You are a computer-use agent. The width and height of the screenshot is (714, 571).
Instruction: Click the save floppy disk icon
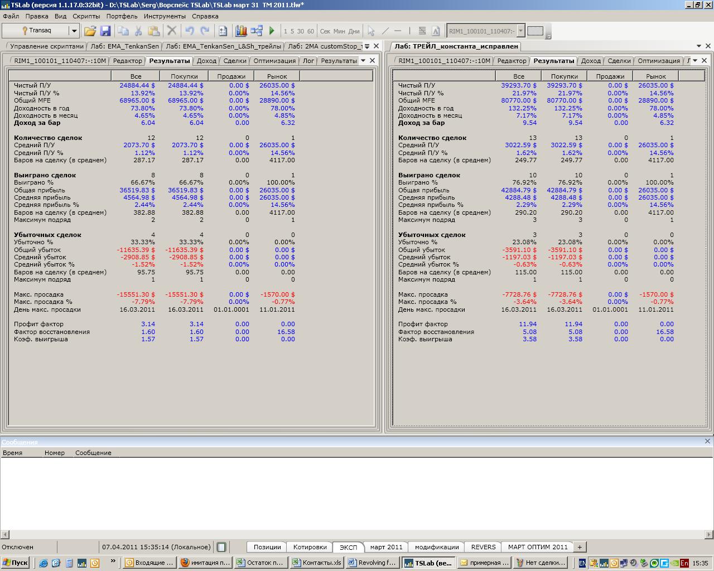105,31
